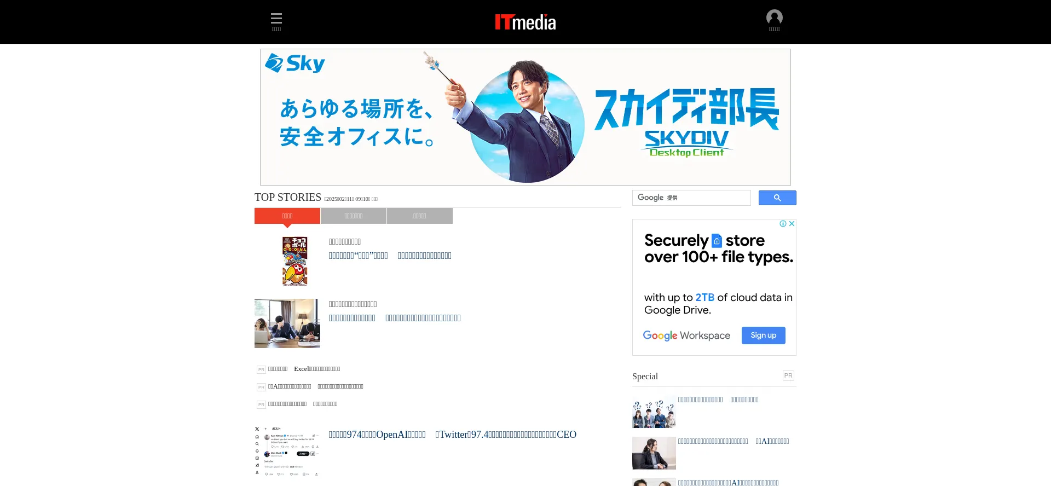
Task: Open the tired office workers thumbnail
Action: (287, 323)
